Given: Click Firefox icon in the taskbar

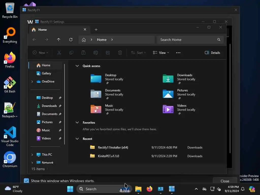Looking at the screenshot, I should (x=149, y=189).
